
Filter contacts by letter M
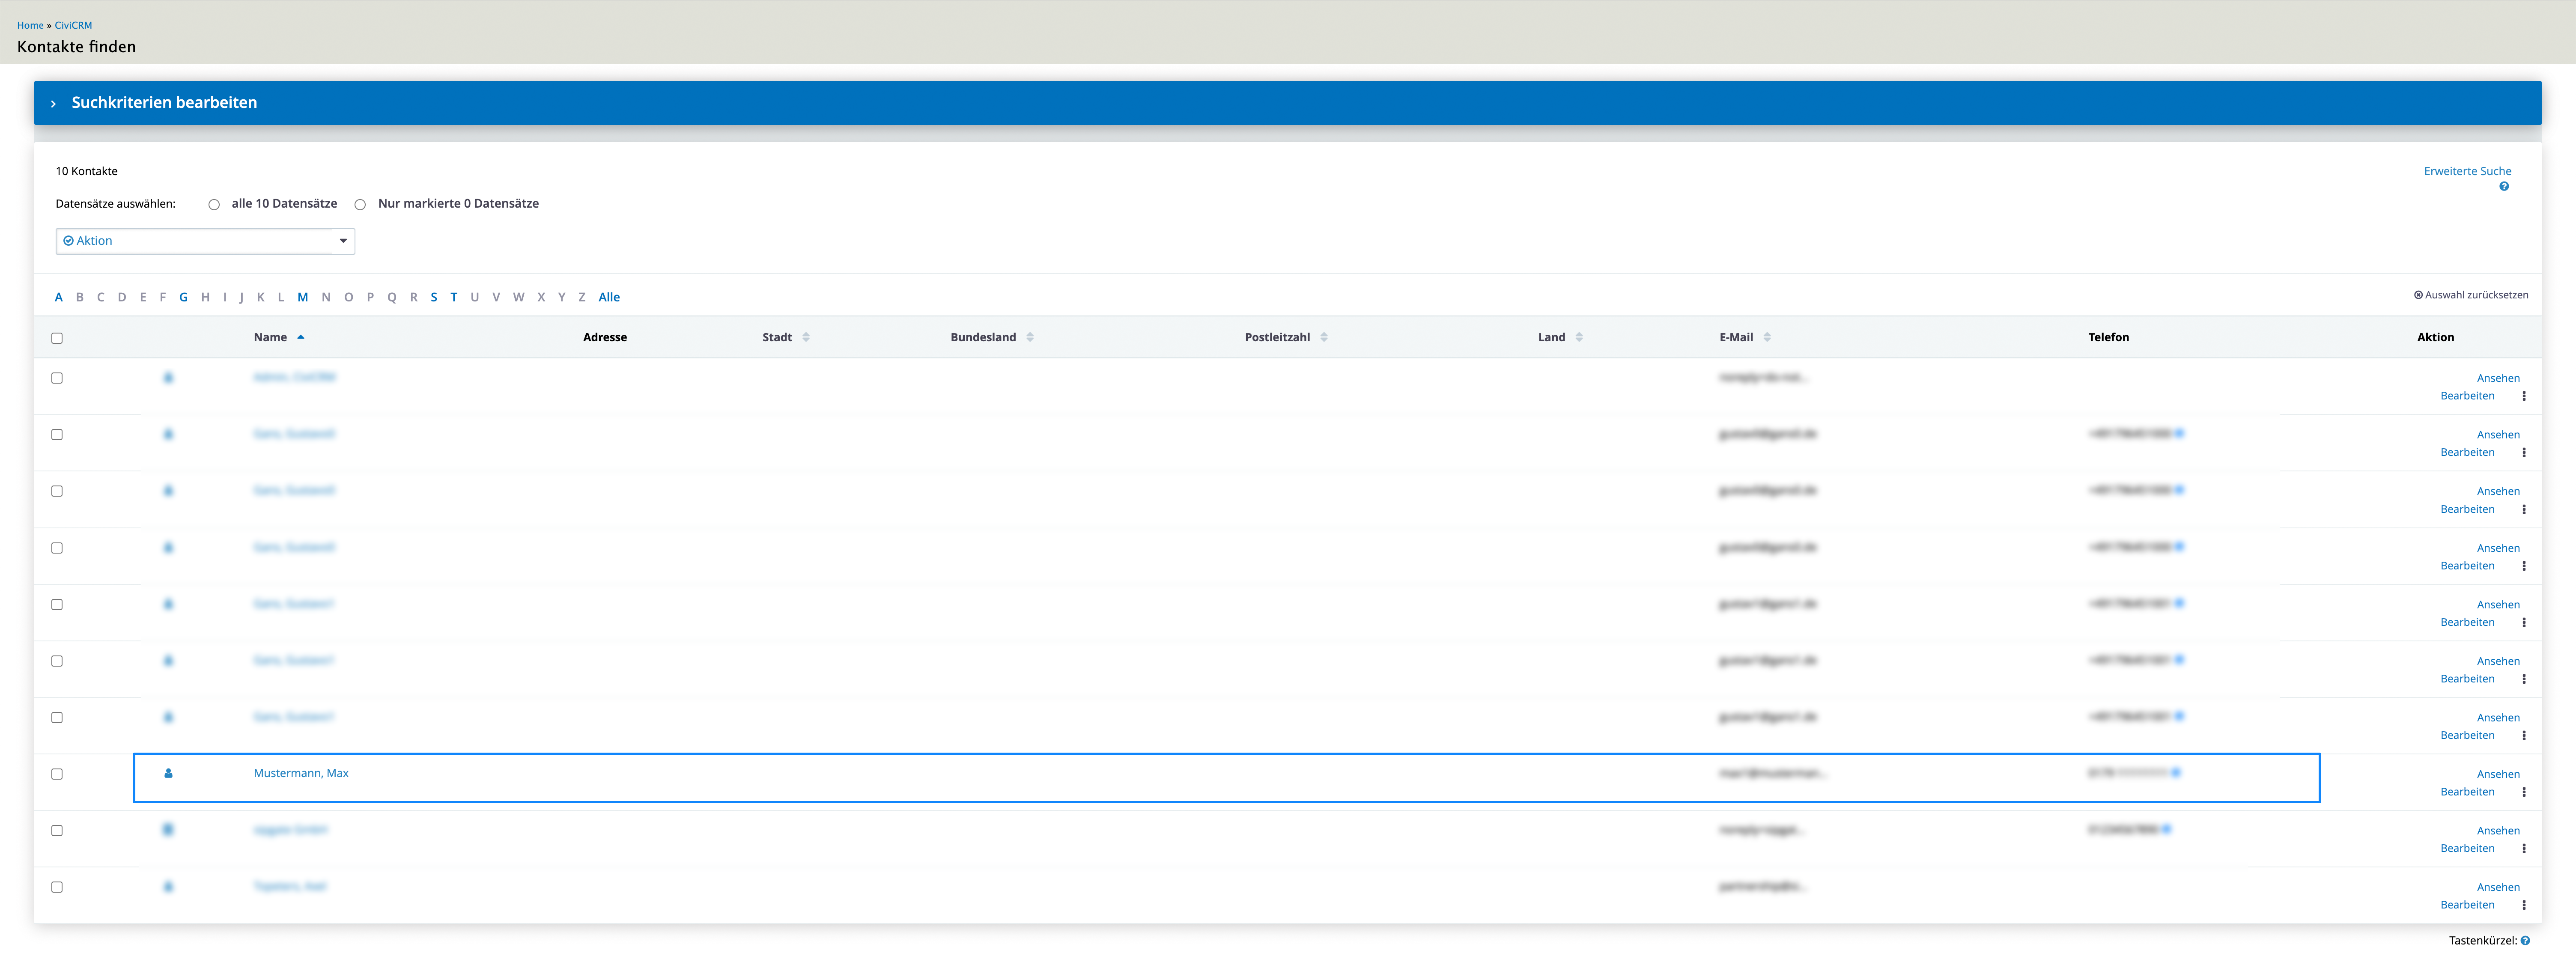coord(303,297)
